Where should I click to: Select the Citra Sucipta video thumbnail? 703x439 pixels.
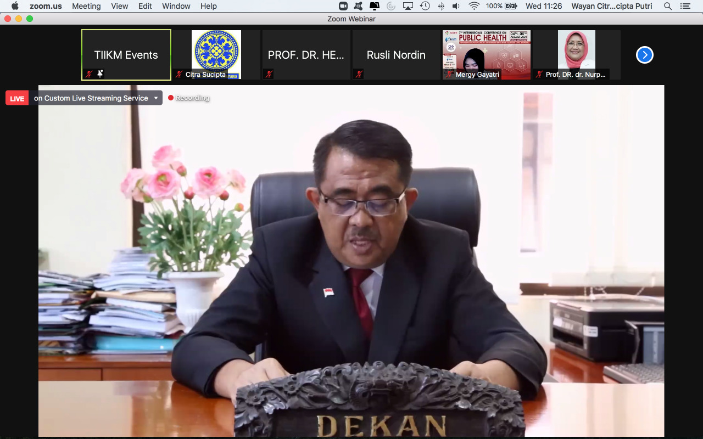(x=216, y=55)
